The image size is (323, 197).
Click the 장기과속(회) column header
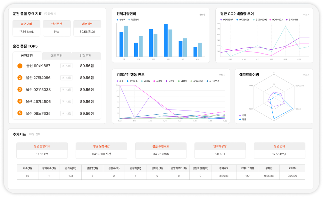pos(49,168)
